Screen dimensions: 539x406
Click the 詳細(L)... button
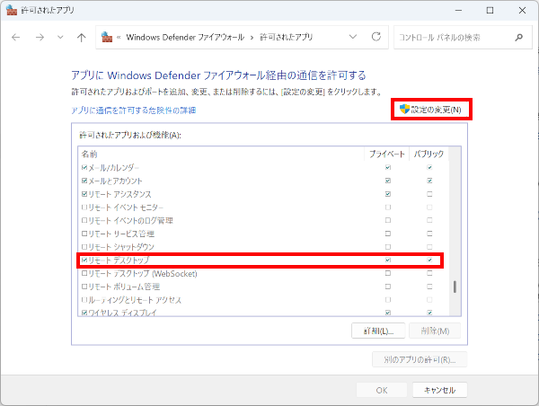378,331
